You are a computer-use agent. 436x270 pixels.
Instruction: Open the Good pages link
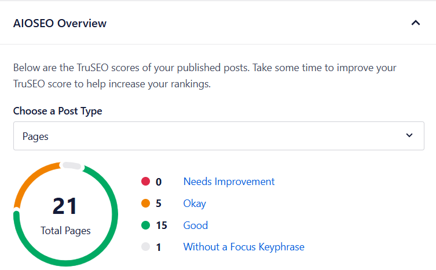click(x=196, y=225)
